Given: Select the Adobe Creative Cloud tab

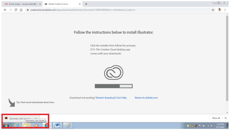Looking at the screenshot, I should point(60,4).
